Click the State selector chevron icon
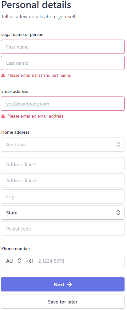This screenshot has width=127, height=310. [118, 213]
